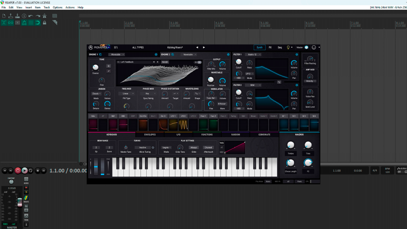The height and width of the screenshot is (229, 407).
Task: Open the Engine 1 Wavetable type dropdown
Action: [x=116, y=54]
